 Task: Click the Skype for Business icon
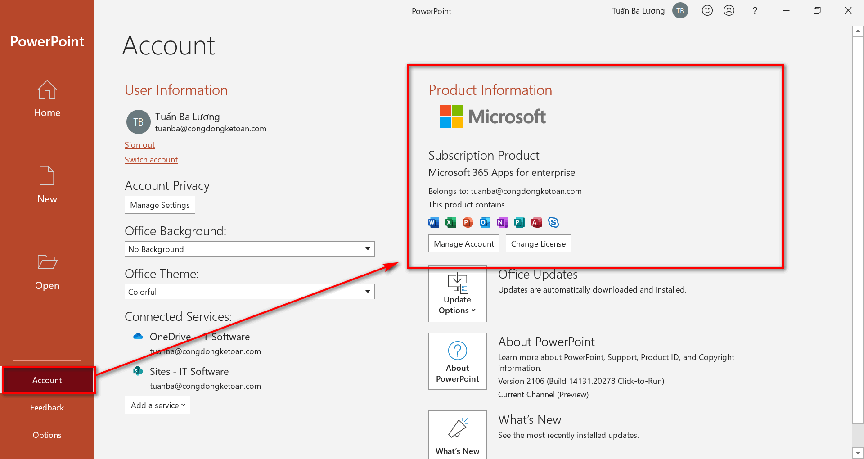click(553, 222)
